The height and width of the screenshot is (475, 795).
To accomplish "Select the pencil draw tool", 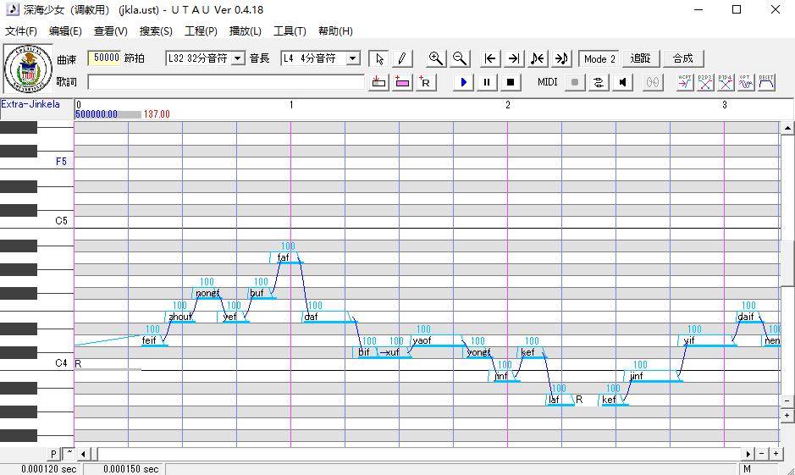I will (x=401, y=58).
